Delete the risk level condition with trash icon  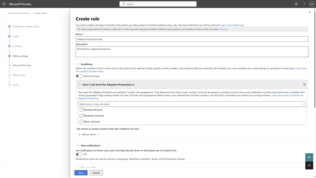coord(304,85)
